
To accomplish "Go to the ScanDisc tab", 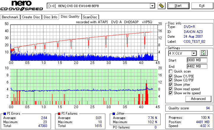I will [x=90, y=17].
